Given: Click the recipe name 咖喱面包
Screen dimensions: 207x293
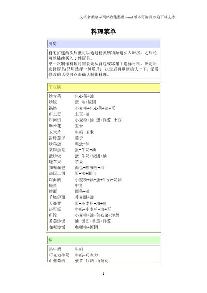Looking at the screenshot, I should tap(57, 168).
